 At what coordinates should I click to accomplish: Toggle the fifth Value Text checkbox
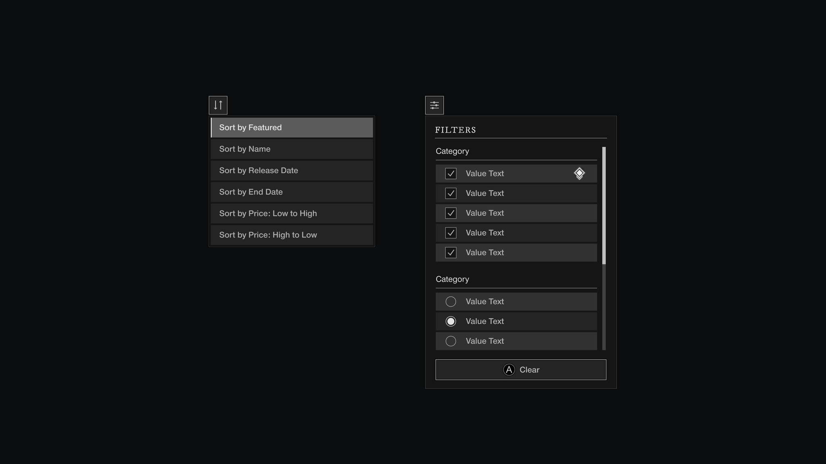(x=451, y=253)
